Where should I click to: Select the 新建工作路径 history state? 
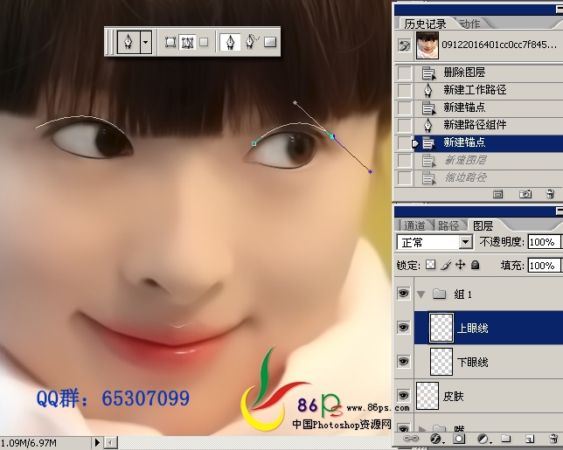[x=489, y=90]
